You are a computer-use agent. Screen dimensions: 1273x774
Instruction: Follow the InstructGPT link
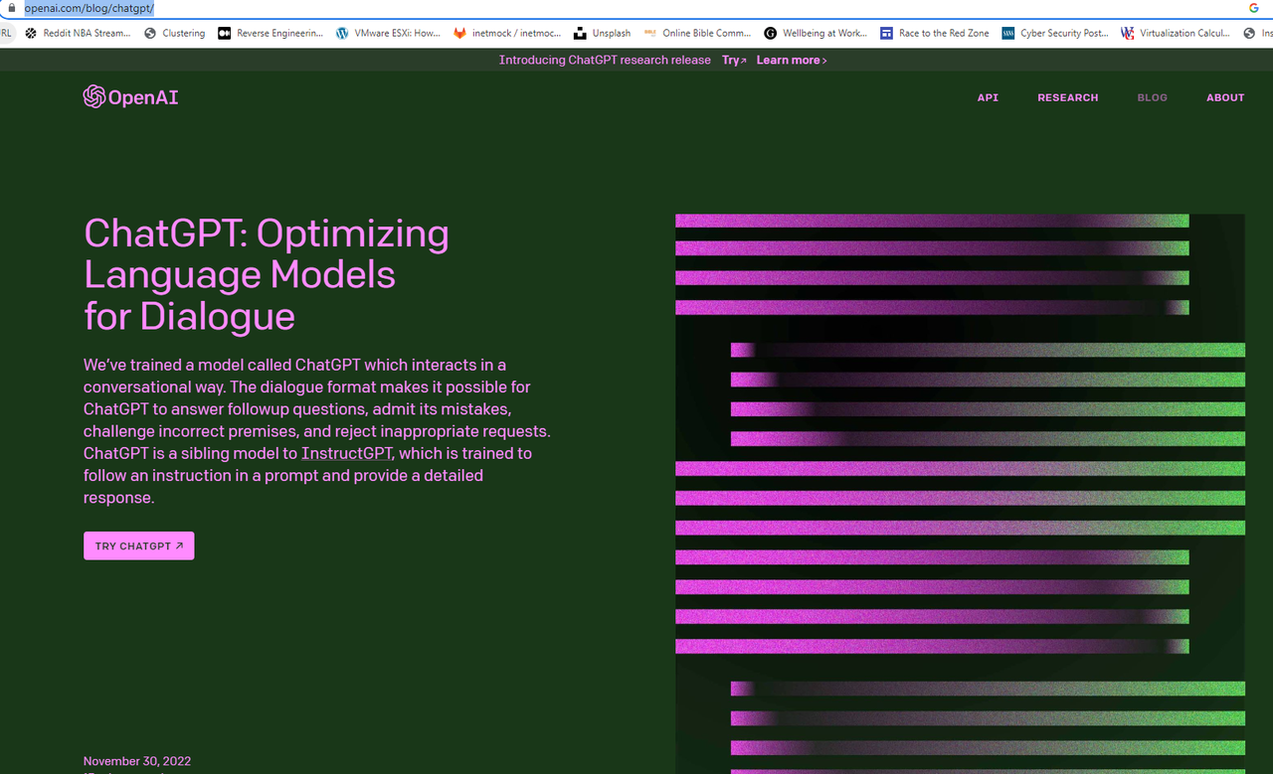point(347,454)
